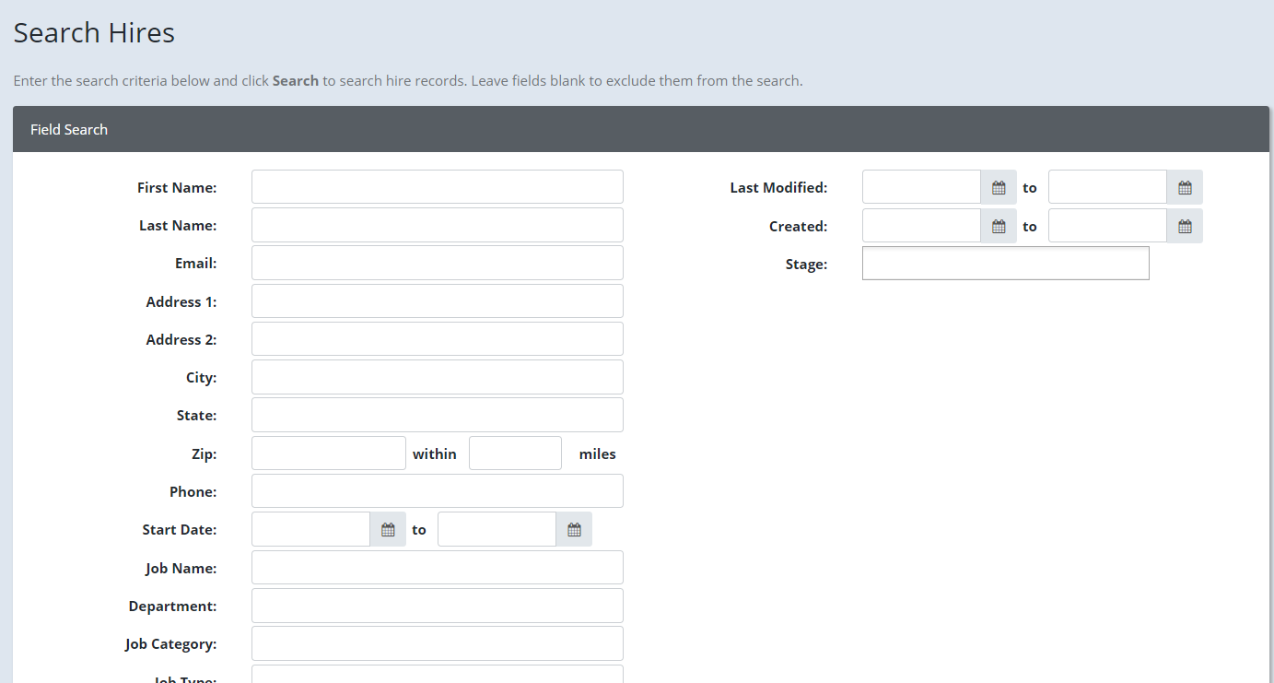Select the Field Search panel header
Viewport: 1274px width, 683px height.
(69, 129)
